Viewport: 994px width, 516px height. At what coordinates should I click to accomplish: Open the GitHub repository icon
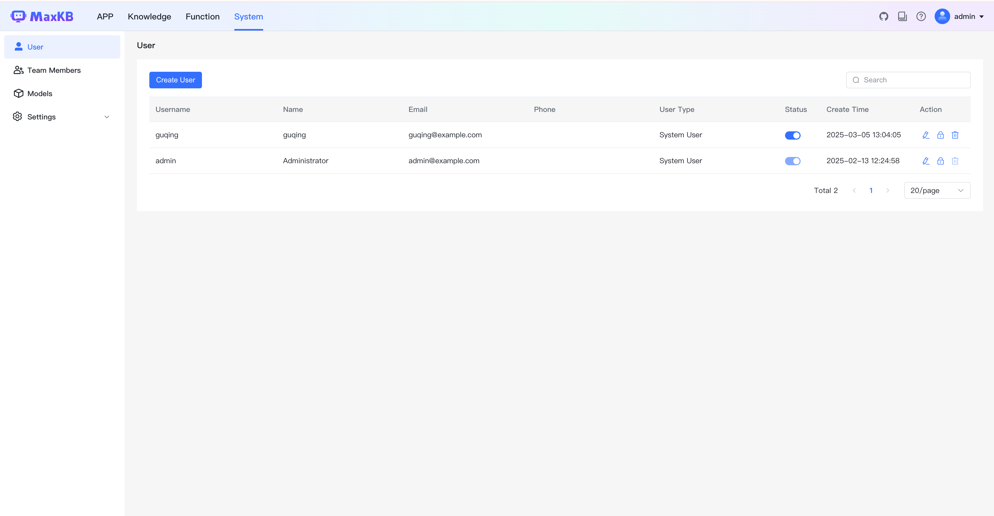coord(884,16)
